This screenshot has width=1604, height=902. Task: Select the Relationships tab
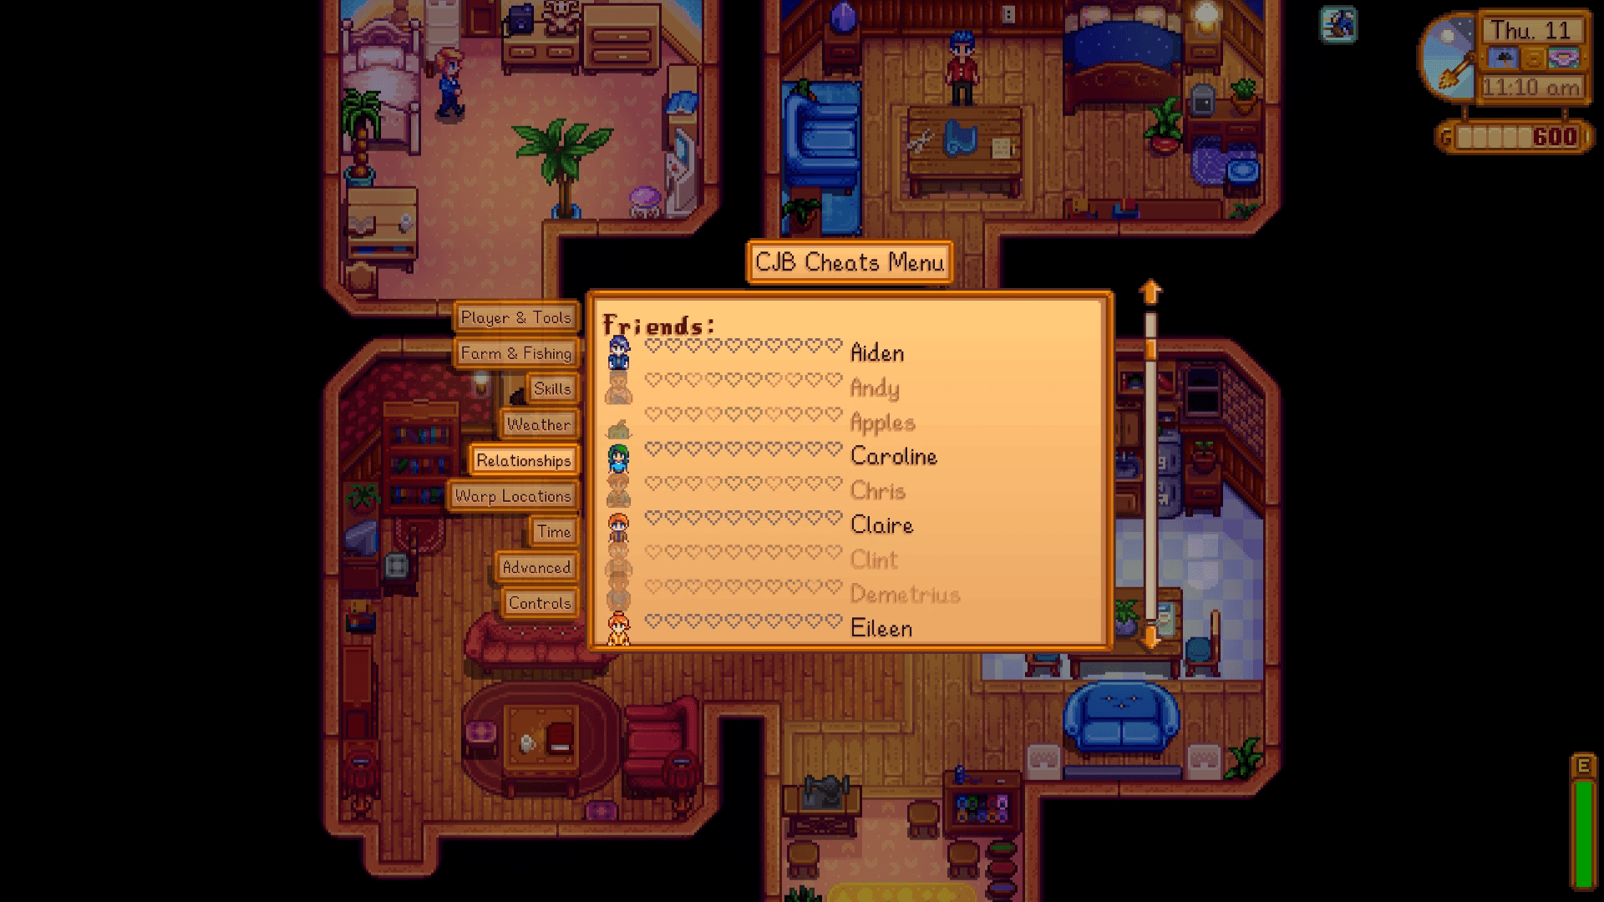[x=521, y=459]
